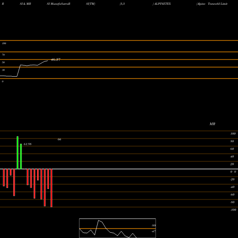The image size is (238, 238).
Task: Select the SI MunafaSutraR header label
Action: pos(59,4)
